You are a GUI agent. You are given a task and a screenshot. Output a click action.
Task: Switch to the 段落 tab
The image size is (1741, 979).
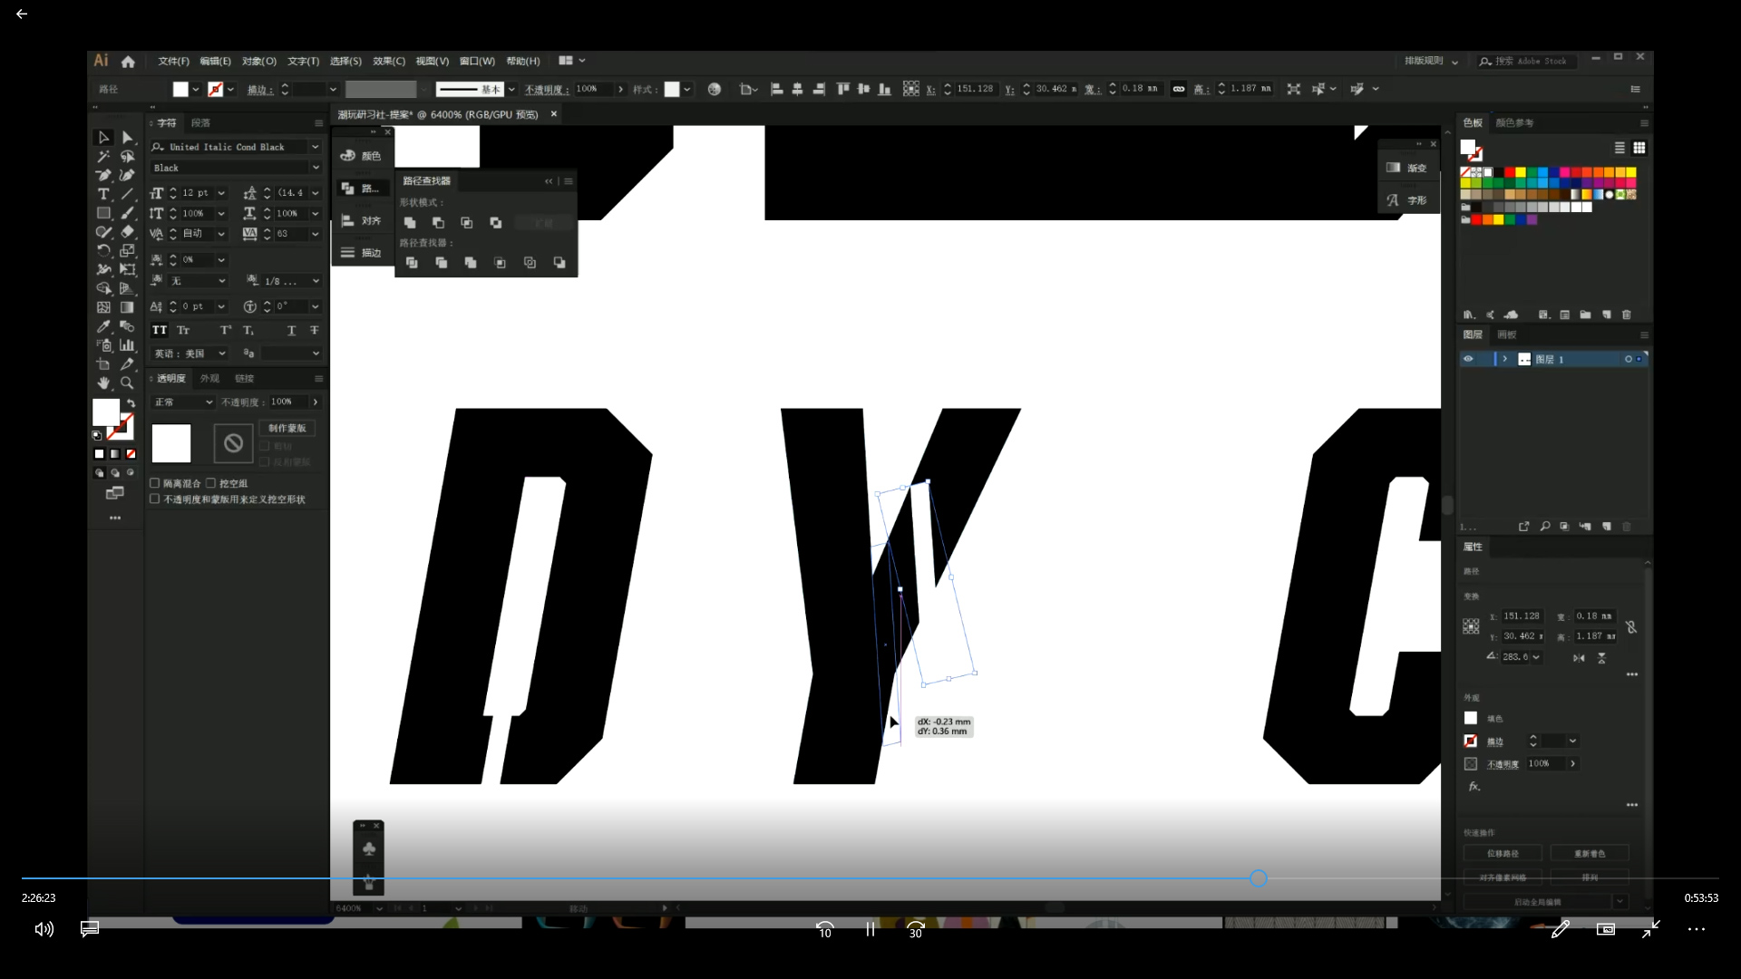200,122
